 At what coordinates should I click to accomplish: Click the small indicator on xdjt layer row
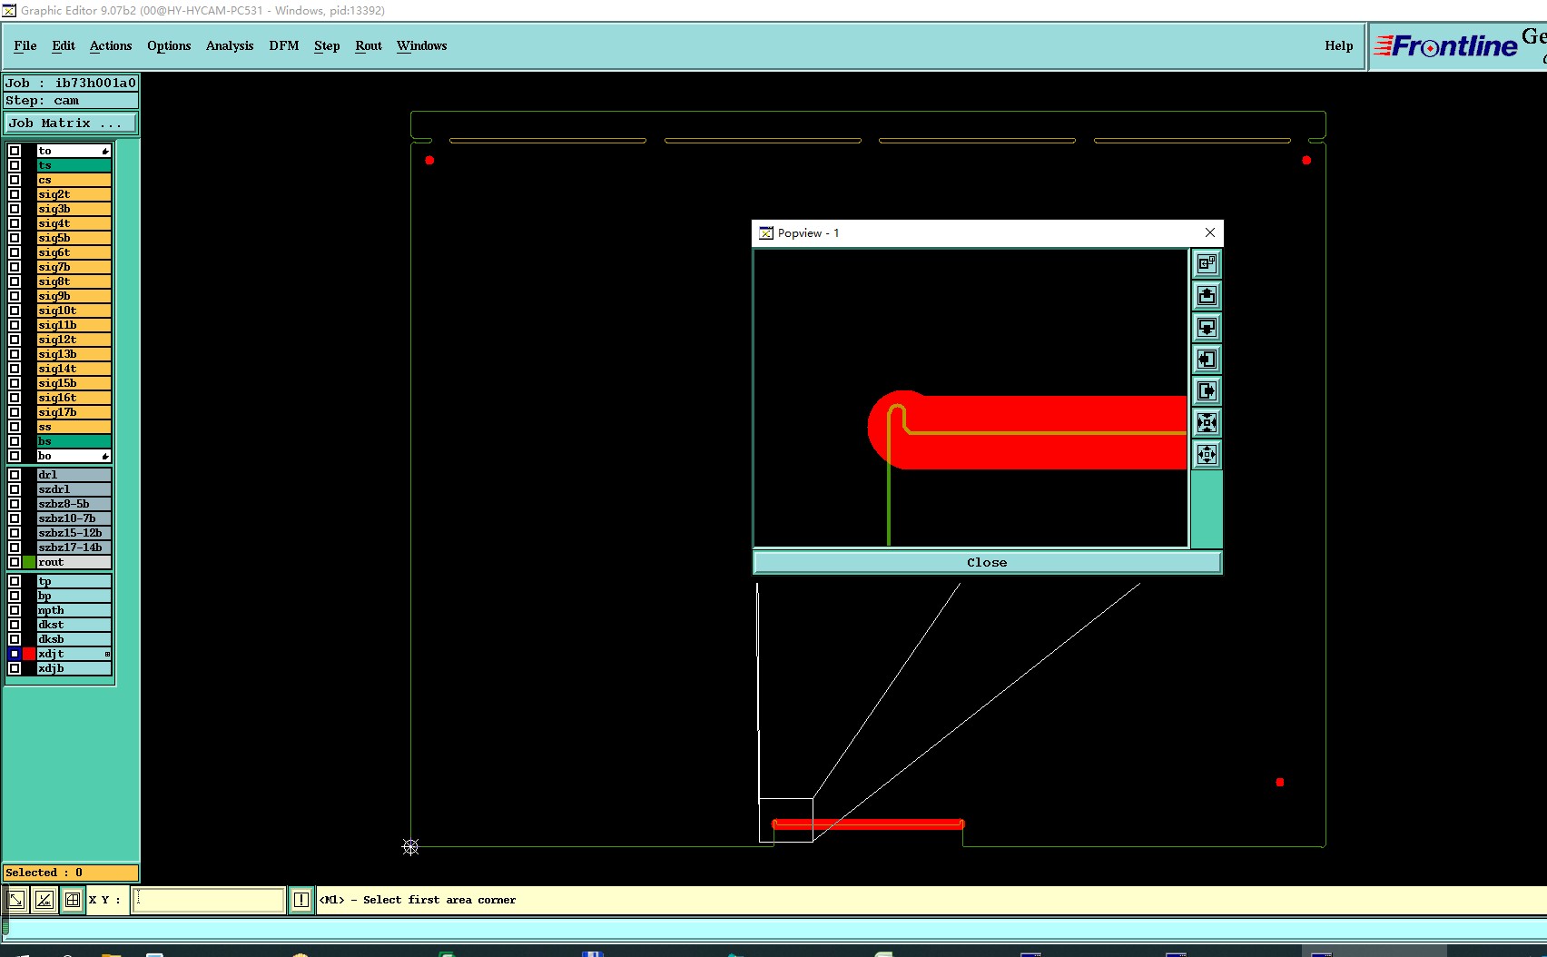pyautogui.click(x=107, y=654)
